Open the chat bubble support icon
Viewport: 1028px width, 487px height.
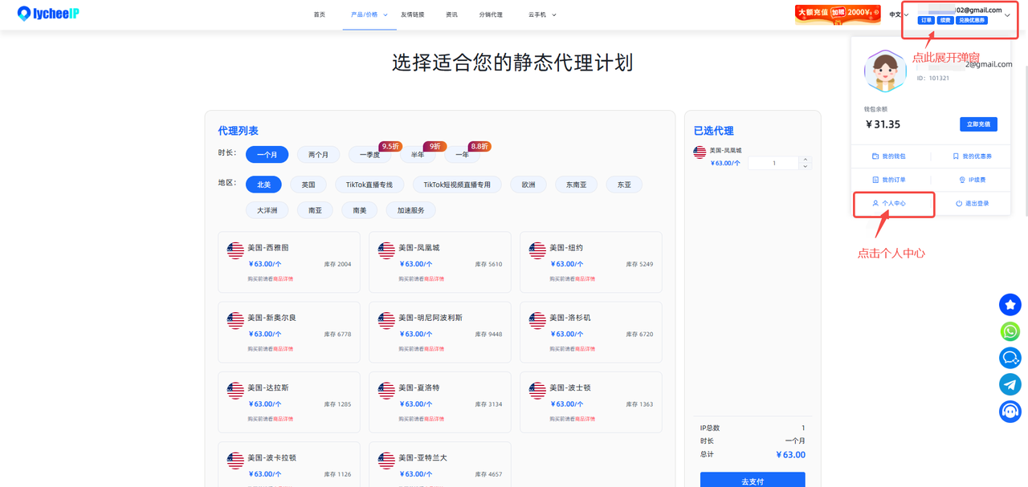(x=1010, y=358)
